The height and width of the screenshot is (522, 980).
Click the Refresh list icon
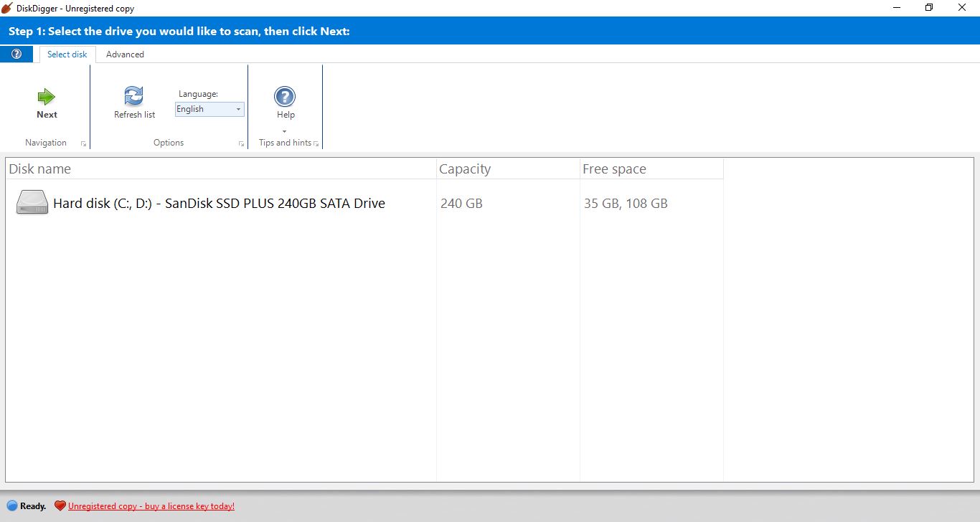[134, 96]
